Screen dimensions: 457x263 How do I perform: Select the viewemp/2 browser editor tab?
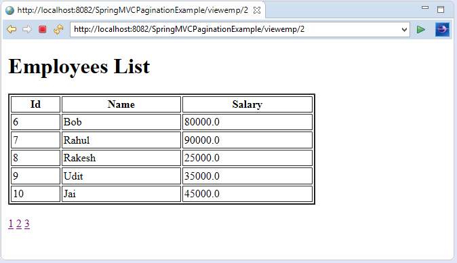[133, 10]
